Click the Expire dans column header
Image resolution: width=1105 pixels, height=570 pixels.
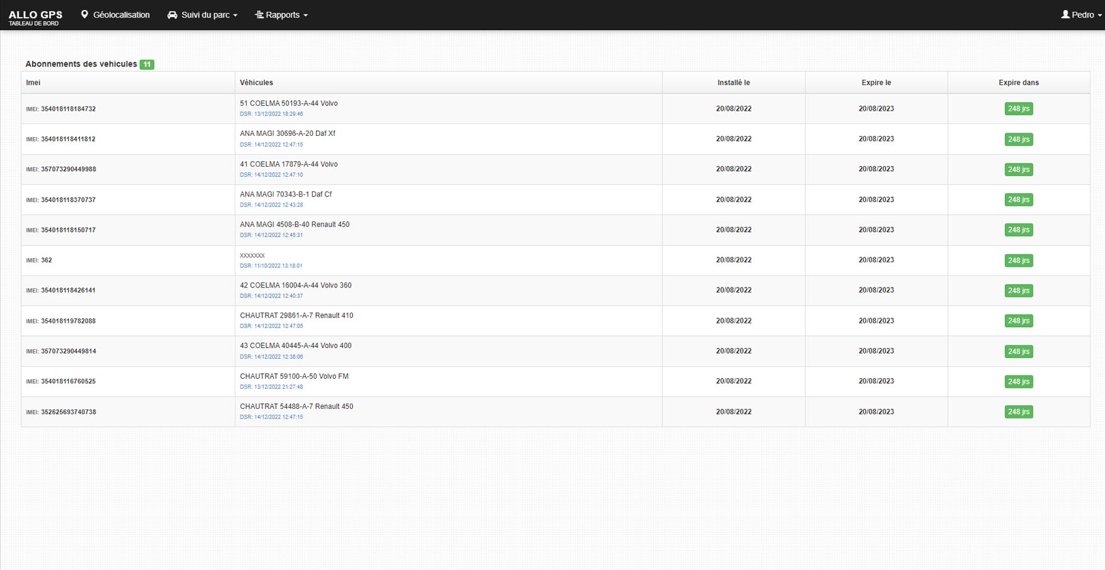[x=1018, y=82]
